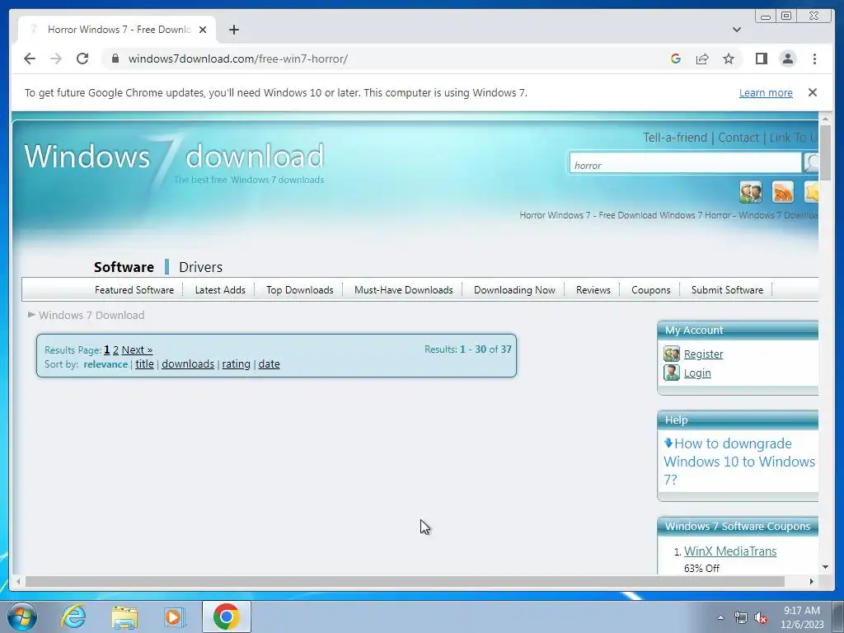Click the Chrome taskbar icon

(227, 617)
